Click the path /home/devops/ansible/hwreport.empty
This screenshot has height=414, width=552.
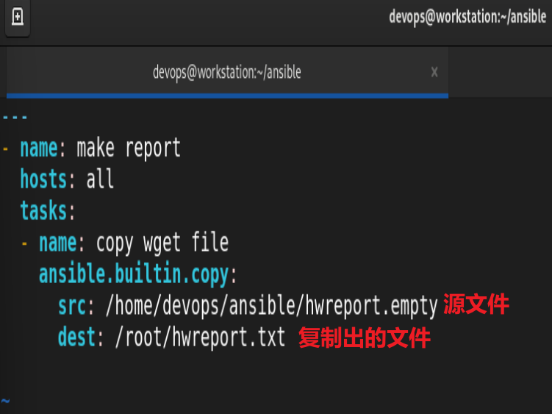[272, 305]
